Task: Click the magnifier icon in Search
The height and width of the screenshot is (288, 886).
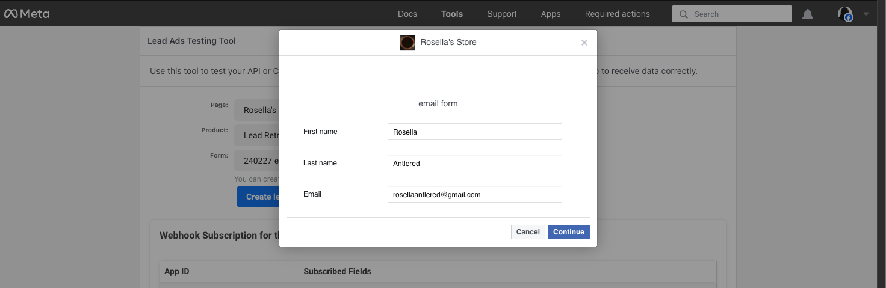Action: pos(683,14)
